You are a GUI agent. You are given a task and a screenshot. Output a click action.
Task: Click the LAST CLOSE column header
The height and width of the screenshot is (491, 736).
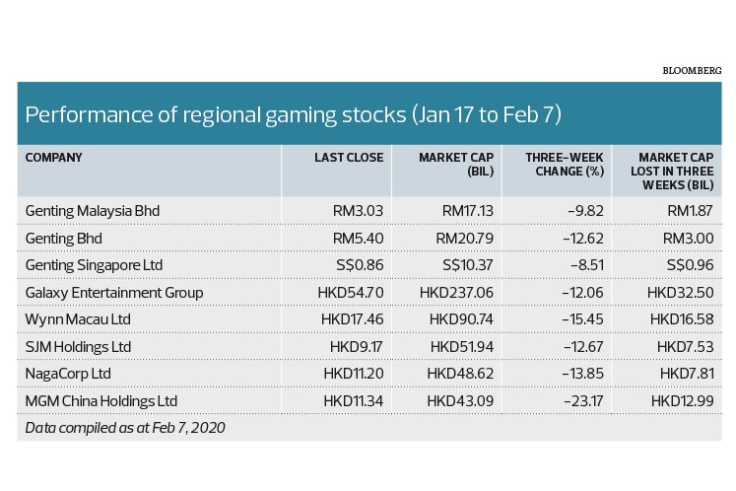pos(349,158)
